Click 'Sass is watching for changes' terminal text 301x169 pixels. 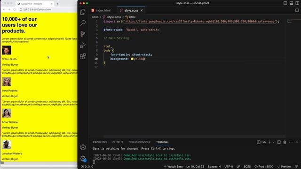pyautogui.click(x=134, y=148)
